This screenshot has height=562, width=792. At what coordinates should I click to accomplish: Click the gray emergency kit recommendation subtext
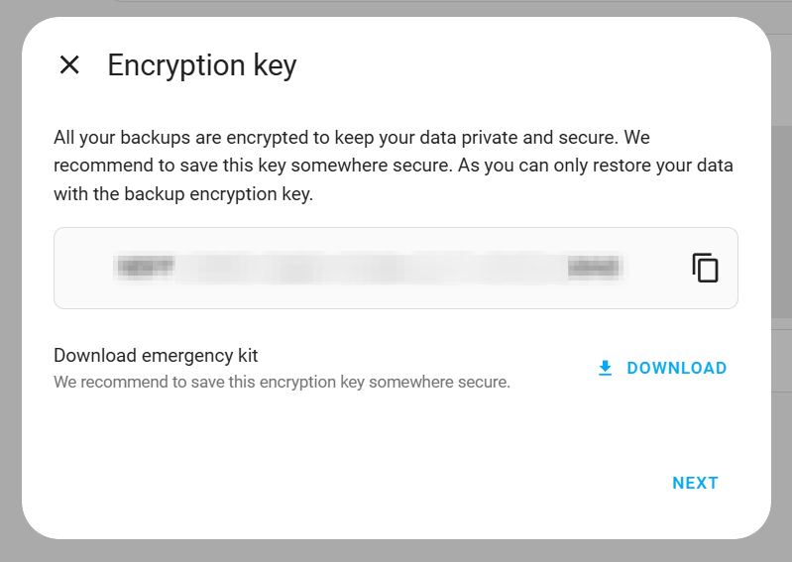click(282, 382)
